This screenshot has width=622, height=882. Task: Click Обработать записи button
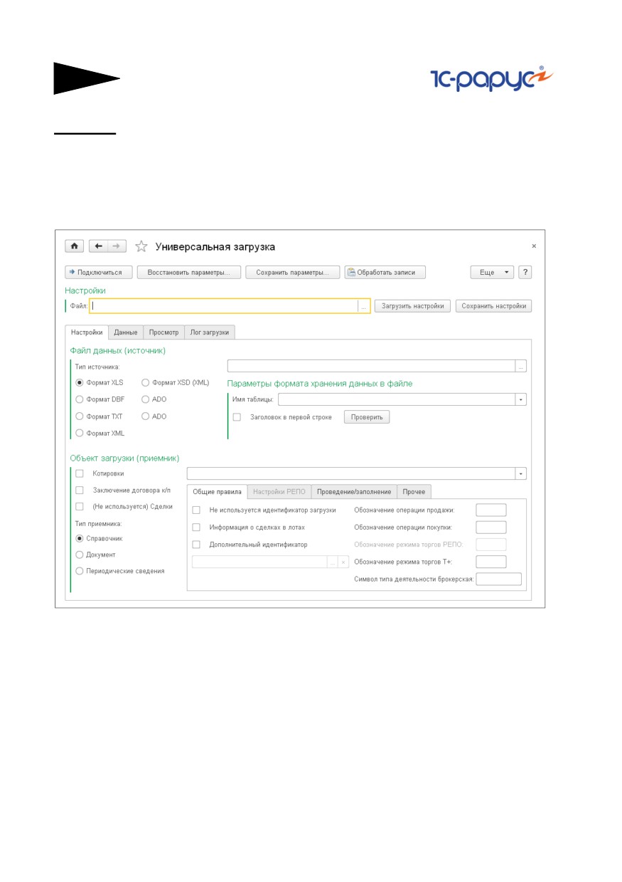coord(385,272)
